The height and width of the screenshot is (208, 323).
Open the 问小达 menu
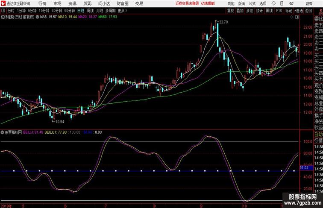(x=104, y=3)
